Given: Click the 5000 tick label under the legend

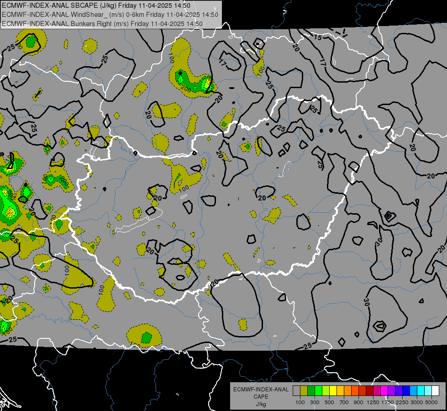Looking at the screenshot, I should coord(431,402).
